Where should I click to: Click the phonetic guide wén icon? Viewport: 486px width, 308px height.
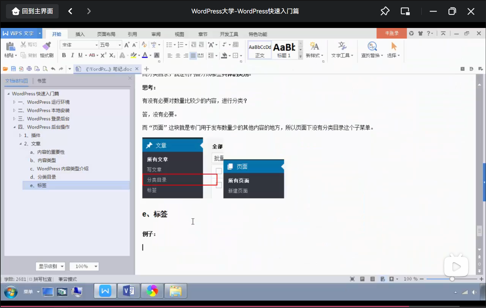pos(154,45)
